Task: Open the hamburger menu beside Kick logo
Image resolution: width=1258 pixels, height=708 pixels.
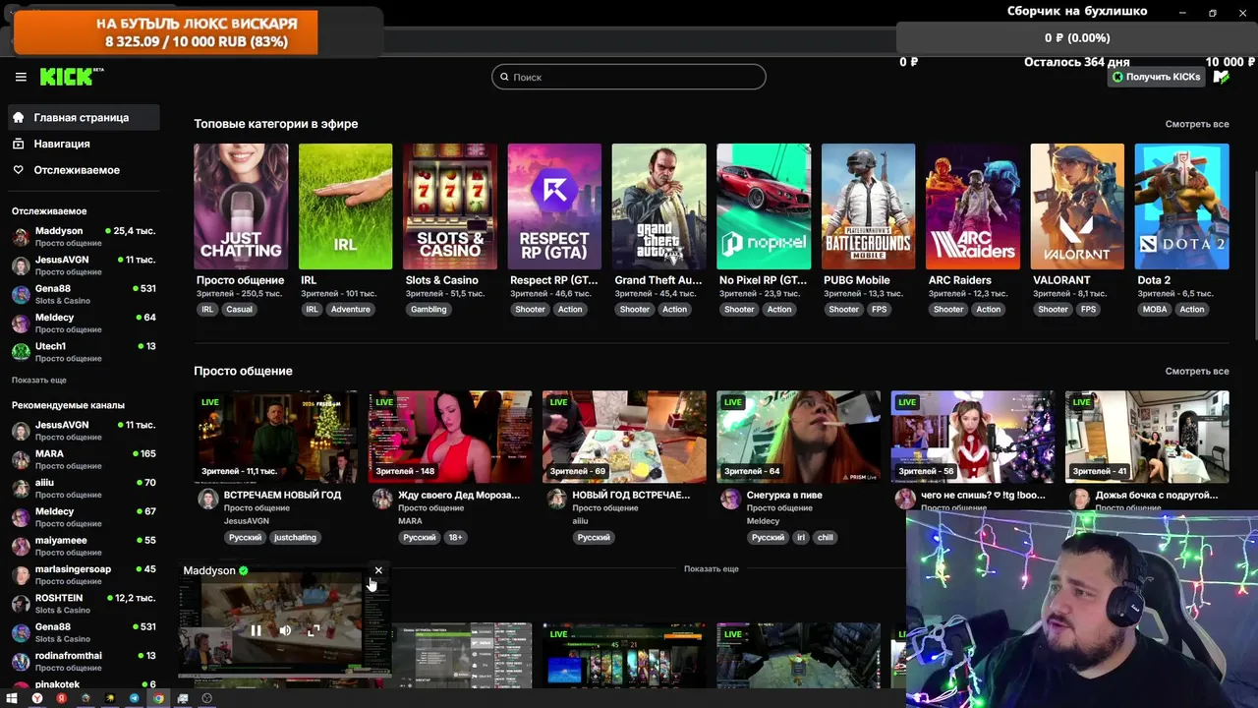Action: [21, 77]
